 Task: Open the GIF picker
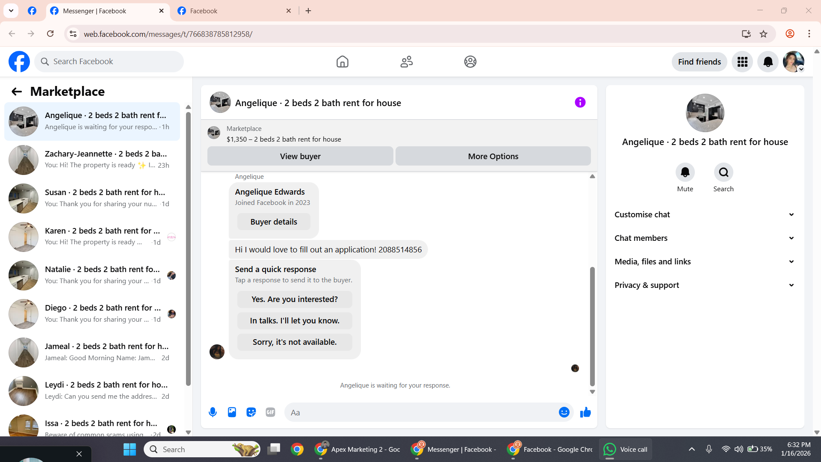(270, 412)
